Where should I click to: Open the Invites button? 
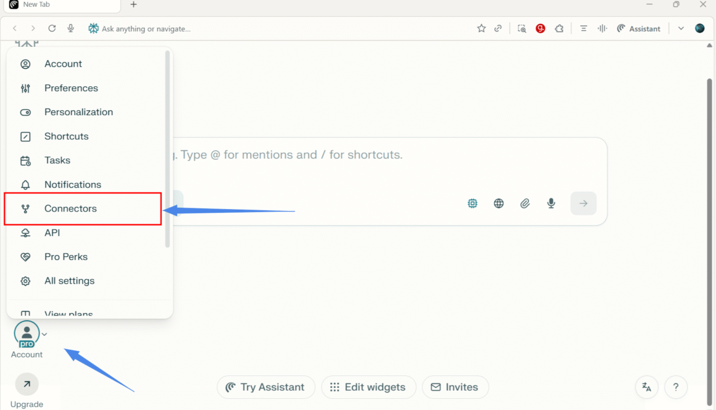[x=455, y=387]
